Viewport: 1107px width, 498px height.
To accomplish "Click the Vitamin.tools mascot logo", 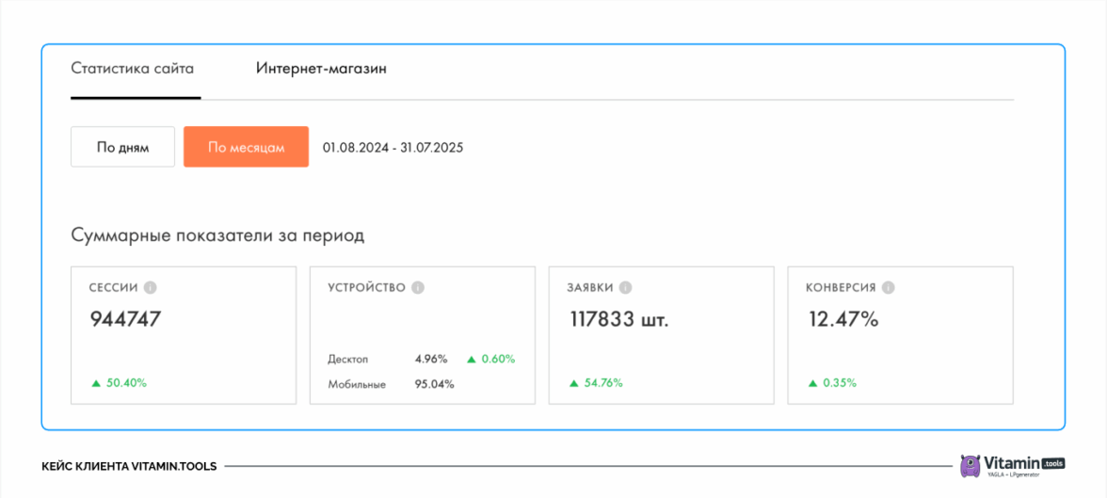I will pyautogui.click(x=970, y=465).
